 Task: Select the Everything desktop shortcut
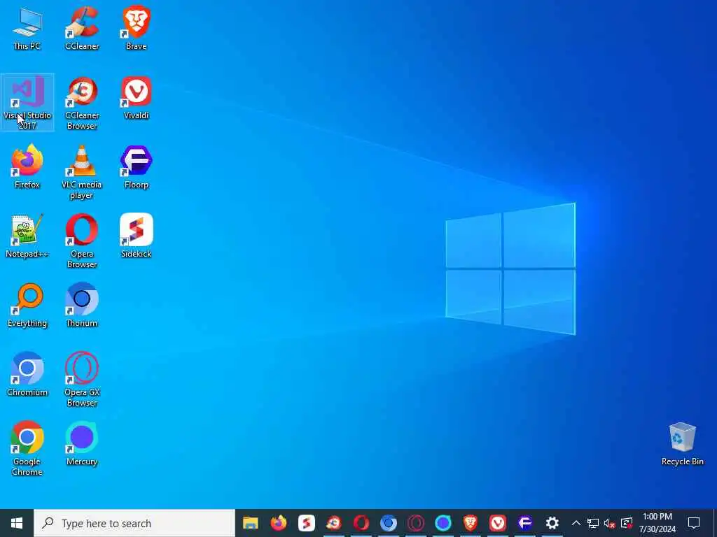[x=27, y=306]
